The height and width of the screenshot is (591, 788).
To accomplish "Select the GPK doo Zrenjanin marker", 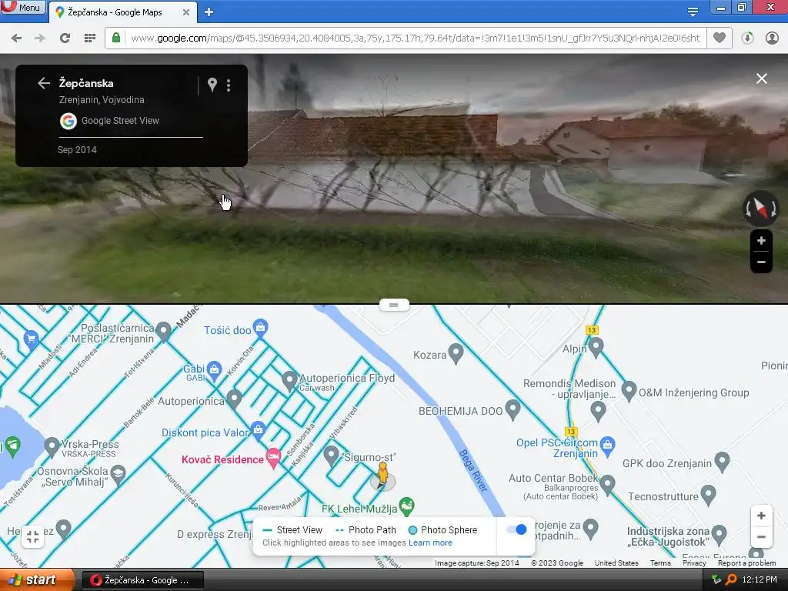I will pyautogui.click(x=722, y=462).
